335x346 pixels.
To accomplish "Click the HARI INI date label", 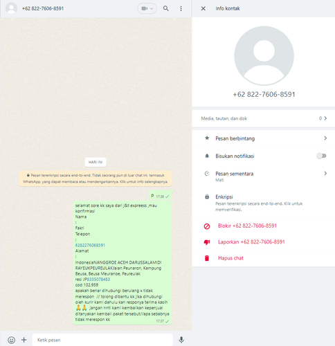I will pos(96,162).
